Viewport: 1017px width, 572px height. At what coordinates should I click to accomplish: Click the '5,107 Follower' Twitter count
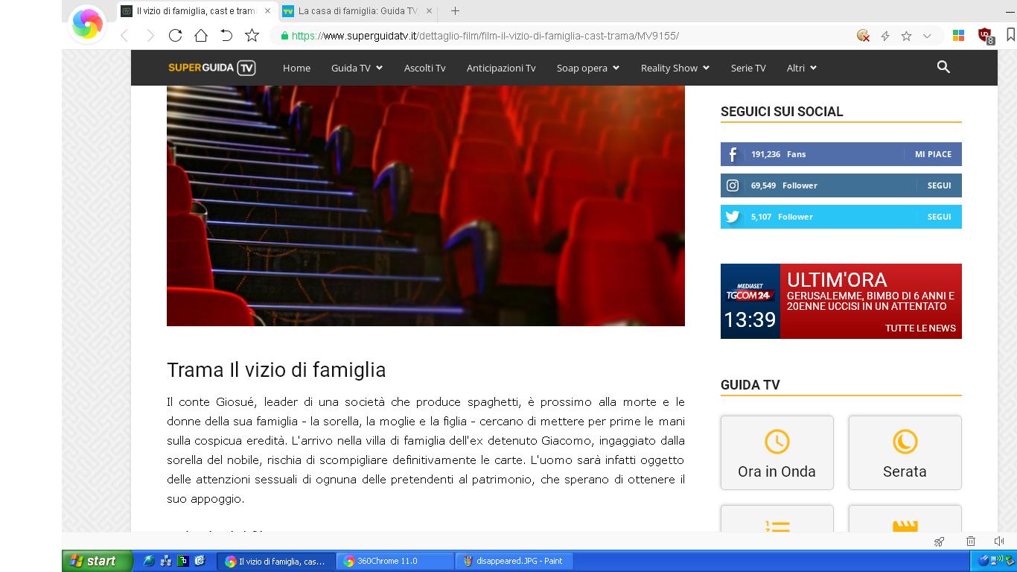pyautogui.click(x=782, y=217)
